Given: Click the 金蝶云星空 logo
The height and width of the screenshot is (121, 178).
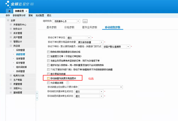Looking at the screenshot, I should tap(20, 4).
